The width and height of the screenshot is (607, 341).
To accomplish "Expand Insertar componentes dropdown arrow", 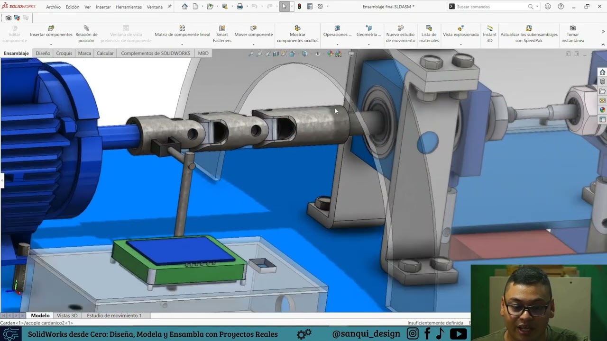I will click(x=51, y=45).
